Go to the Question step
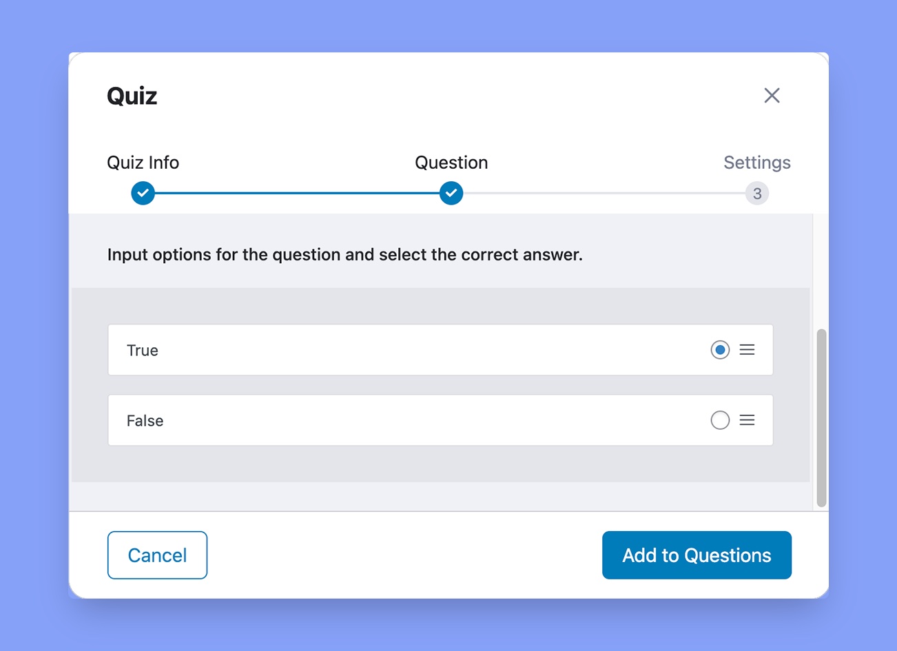This screenshot has height=651, width=897. [451, 163]
